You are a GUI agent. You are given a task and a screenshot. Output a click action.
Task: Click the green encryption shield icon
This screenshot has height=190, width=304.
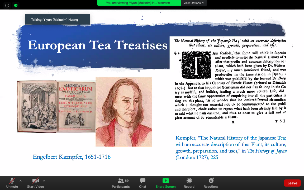pyautogui.click(x=16, y=5)
